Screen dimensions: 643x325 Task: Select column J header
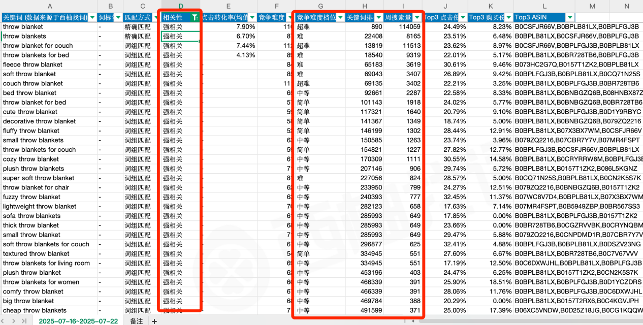click(445, 6)
